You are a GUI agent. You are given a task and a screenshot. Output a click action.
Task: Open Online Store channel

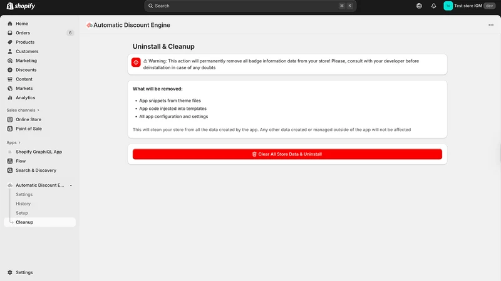(x=28, y=119)
